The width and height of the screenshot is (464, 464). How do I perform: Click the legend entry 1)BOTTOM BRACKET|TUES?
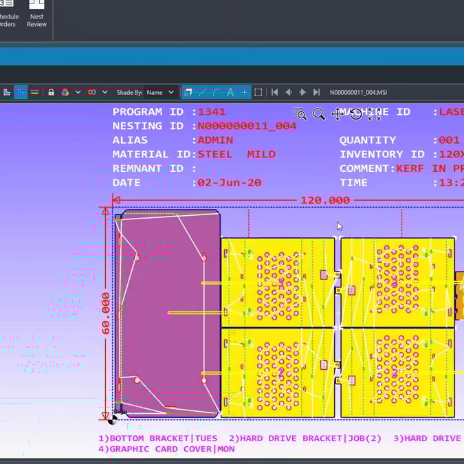pyautogui.click(x=158, y=439)
